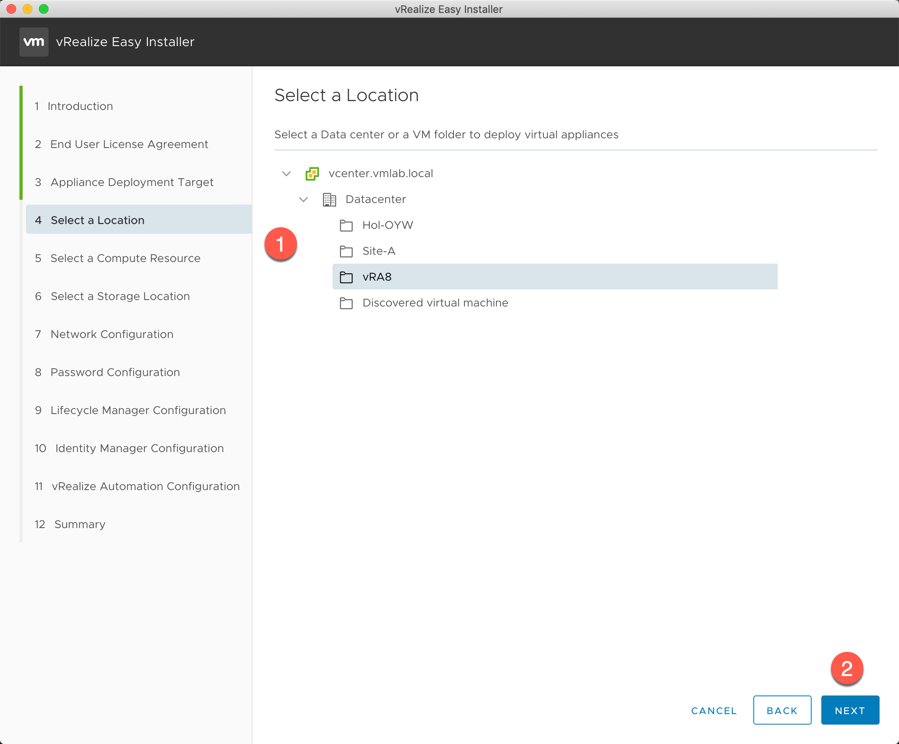This screenshot has width=899, height=744.
Task: Click the VMware vm logo icon
Action: [34, 42]
